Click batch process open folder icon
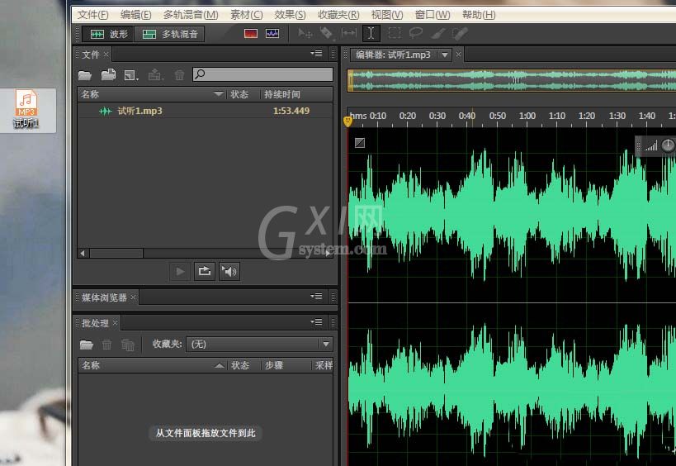This screenshot has width=676, height=466. pos(87,345)
